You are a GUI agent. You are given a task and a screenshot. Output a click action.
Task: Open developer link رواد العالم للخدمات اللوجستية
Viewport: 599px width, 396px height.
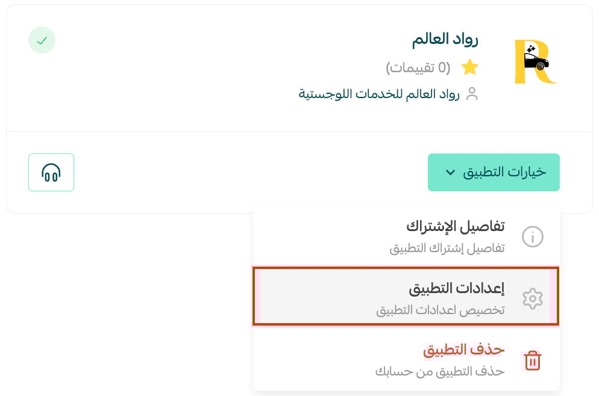coord(379,94)
